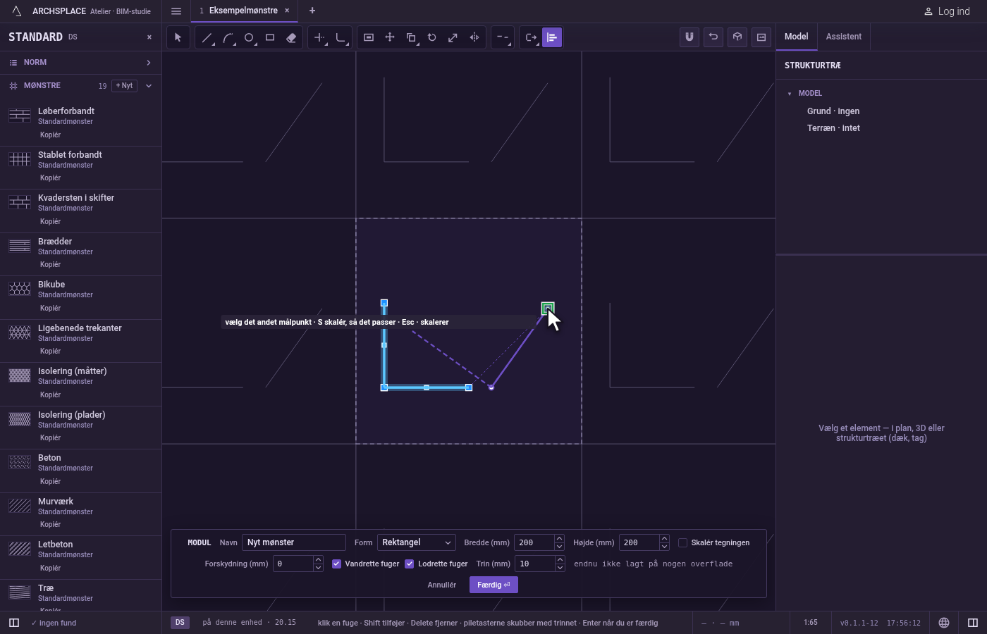The width and height of the screenshot is (987, 634).
Task: Uncheck the Lodrette fuger checkbox
Action: 409,564
